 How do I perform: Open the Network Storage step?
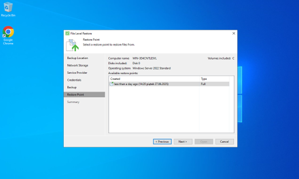click(x=78, y=65)
